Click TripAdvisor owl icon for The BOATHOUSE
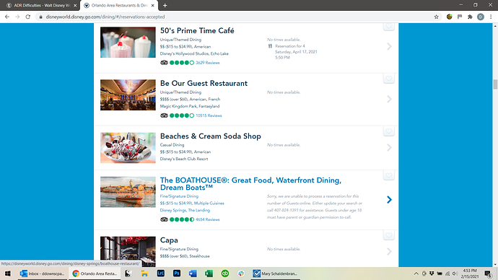This screenshot has width=498, height=280. pyautogui.click(x=164, y=219)
